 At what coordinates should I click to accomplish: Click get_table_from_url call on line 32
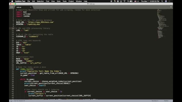point(49,73)
